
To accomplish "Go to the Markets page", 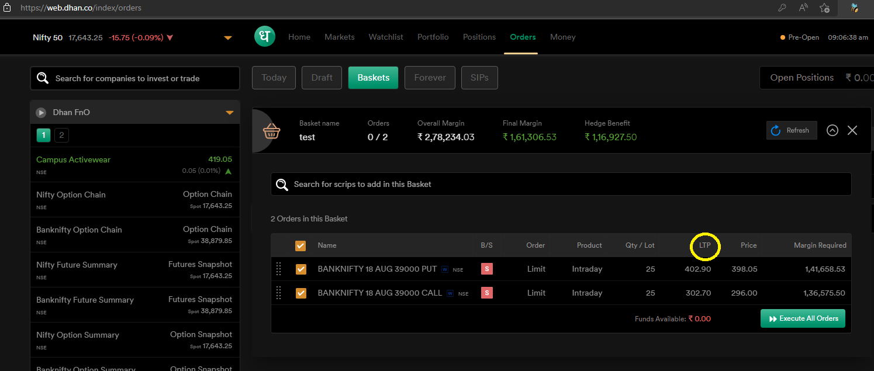I will tap(340, 37).
